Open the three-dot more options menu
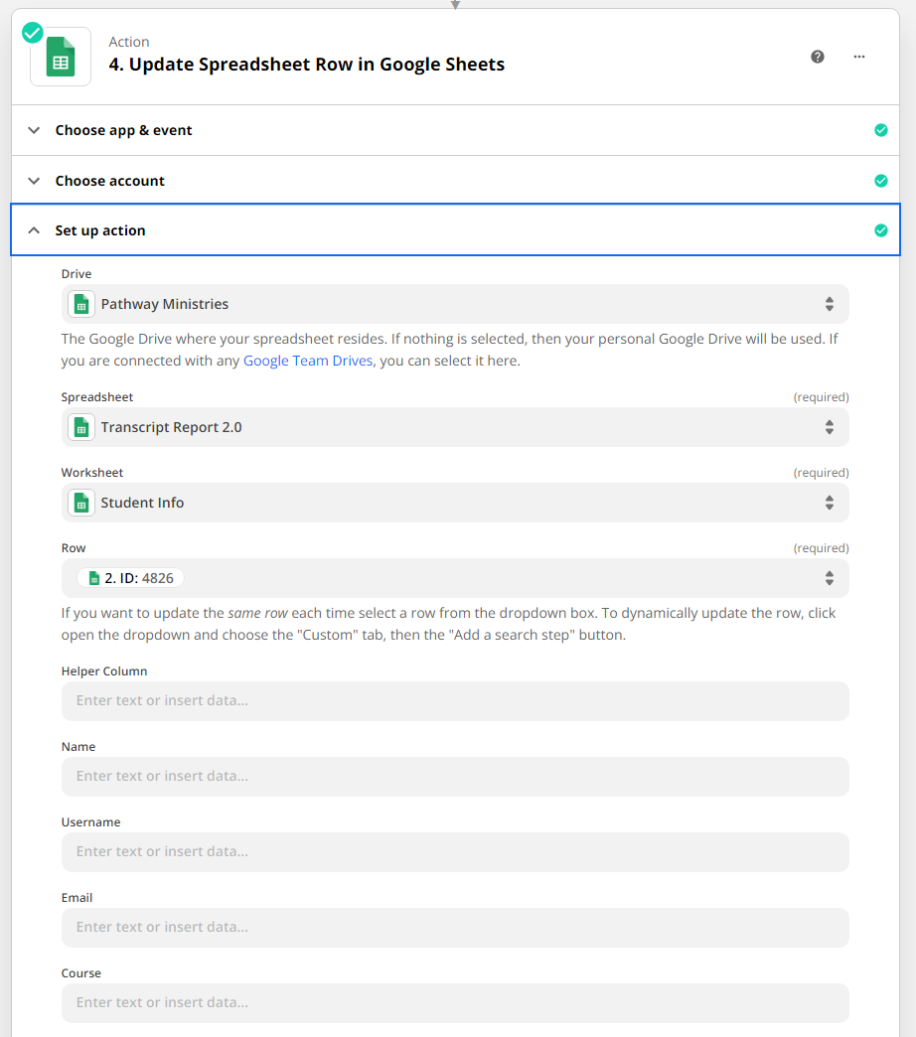916x1037 pixels. (x=859, y=57)
